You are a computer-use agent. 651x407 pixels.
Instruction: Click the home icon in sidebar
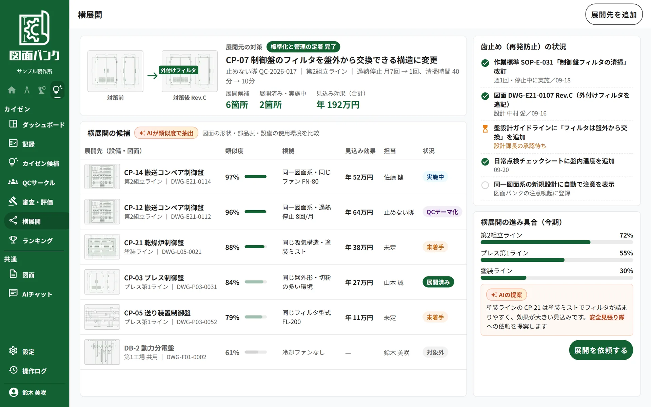[x=12, y=90]
